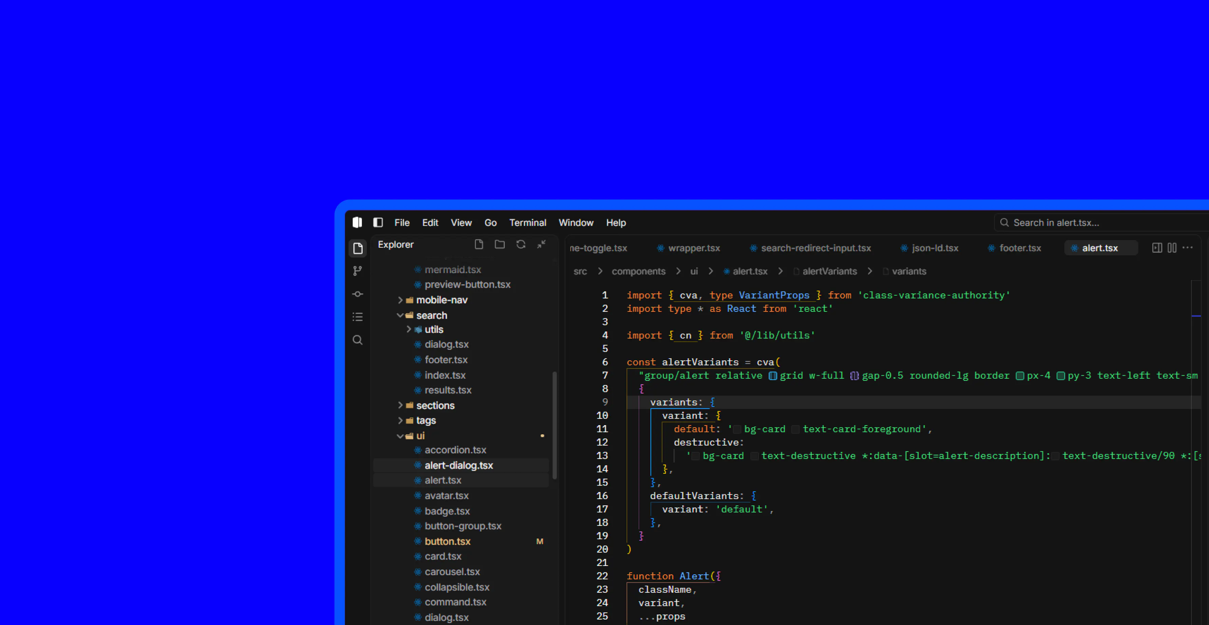Open the Explorer files view in activity bar

coord(358,248)
